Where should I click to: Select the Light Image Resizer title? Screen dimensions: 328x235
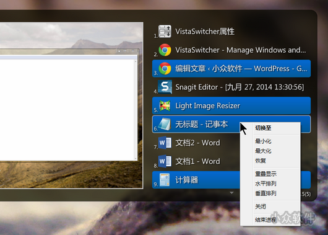(x=207, y=105)
